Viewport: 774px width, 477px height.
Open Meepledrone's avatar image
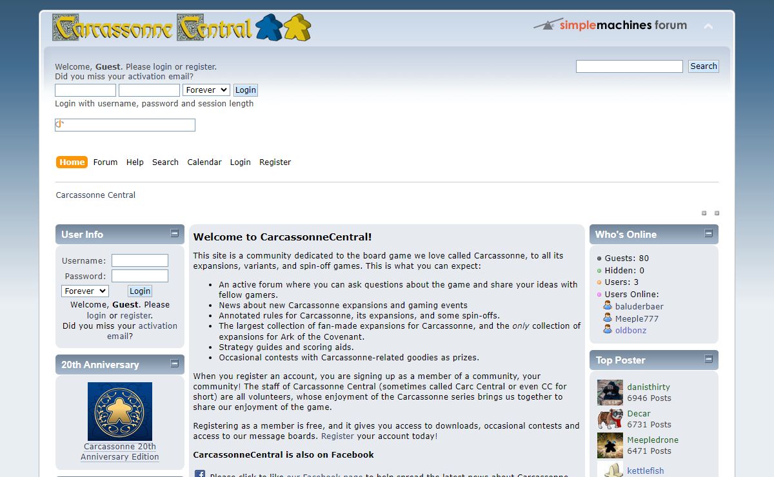click(x=610, y=445)
